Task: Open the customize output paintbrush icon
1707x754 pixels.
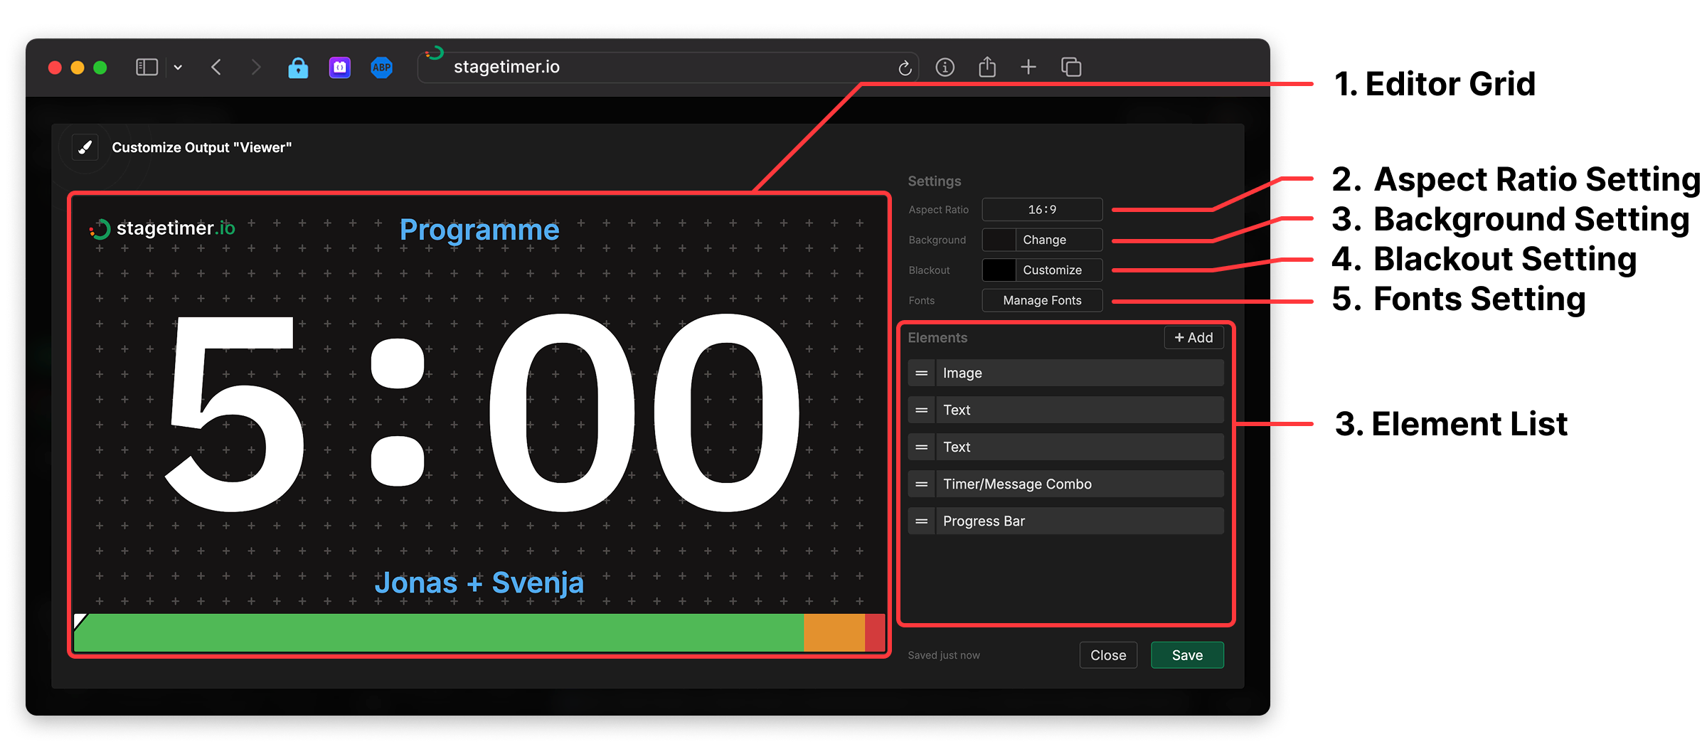Action: [84, 147]
